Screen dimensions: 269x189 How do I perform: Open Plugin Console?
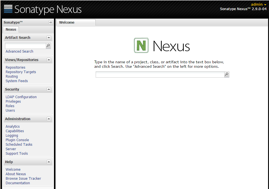(17, 140)
